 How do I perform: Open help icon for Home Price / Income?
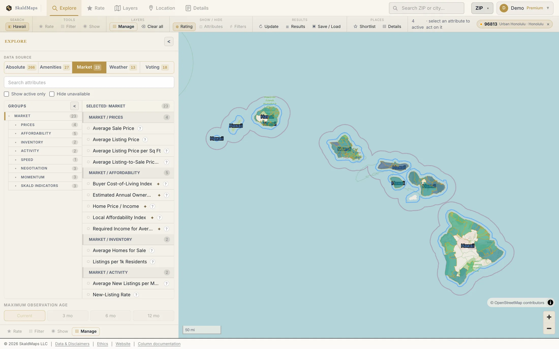tap(152, 206)
